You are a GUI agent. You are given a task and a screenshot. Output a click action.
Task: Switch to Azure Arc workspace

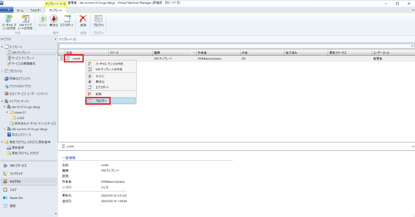tap(28, 198)
